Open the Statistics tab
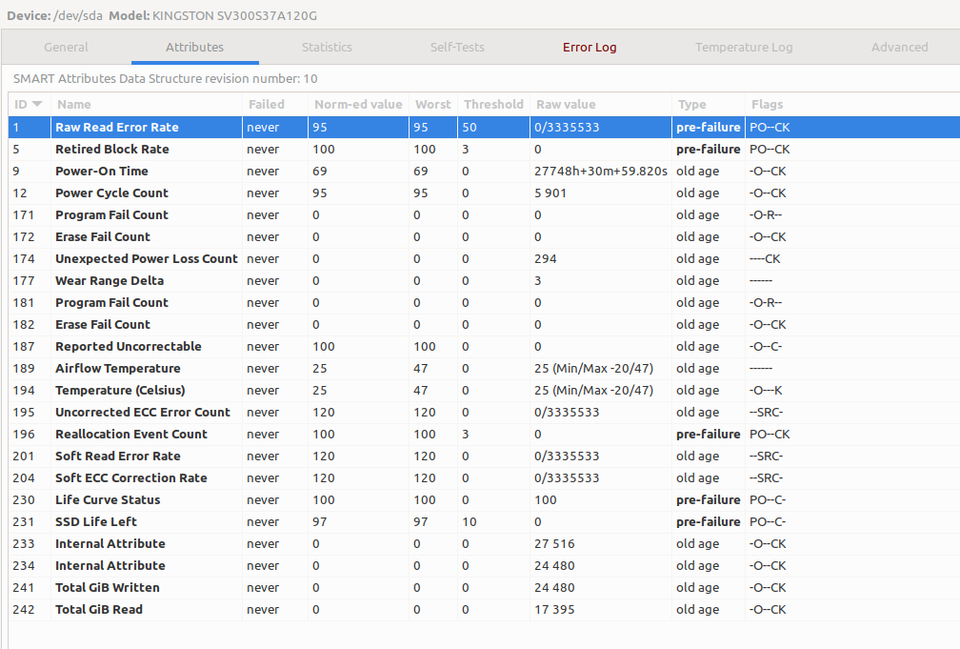Viewport: 960px width, 649px height. (x=327, y=48)
